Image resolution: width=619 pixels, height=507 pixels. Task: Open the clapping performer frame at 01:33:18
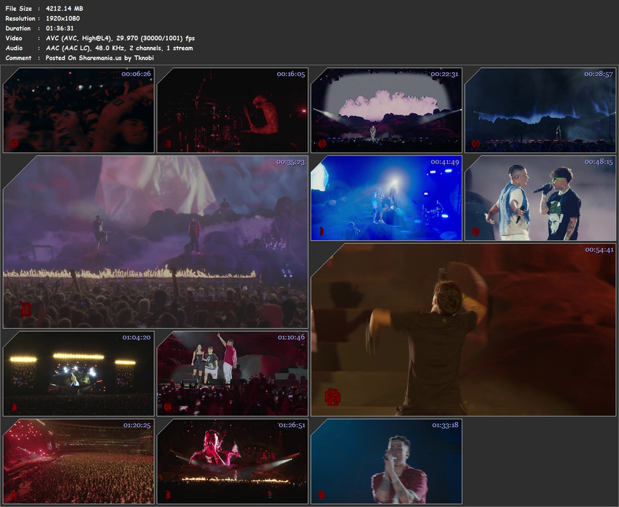tap(386, 461)
